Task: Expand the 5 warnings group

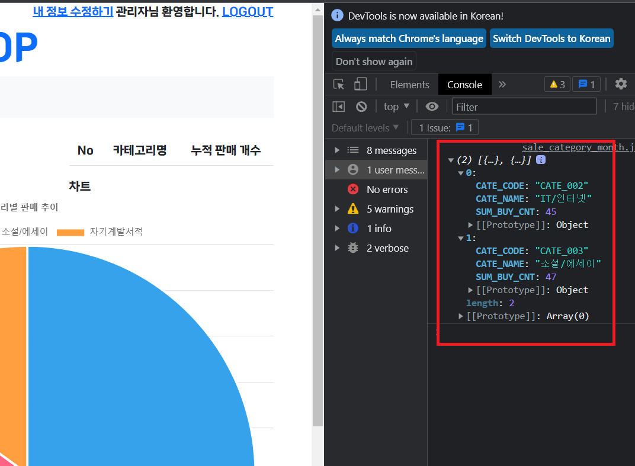Action: tap(337, 208)
